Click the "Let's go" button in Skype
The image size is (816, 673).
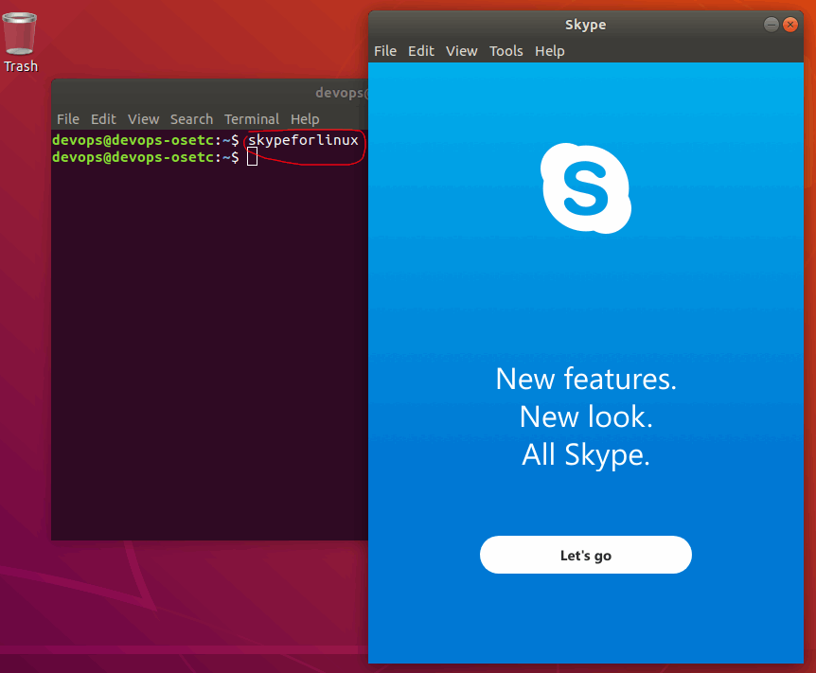585,555
